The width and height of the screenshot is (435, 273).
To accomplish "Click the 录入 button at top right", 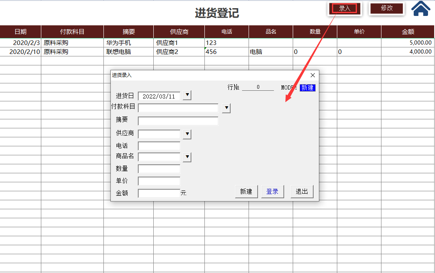I will coord(344,8).
